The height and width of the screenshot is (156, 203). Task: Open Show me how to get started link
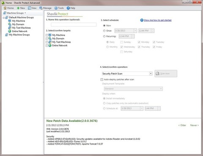[158, 20]
